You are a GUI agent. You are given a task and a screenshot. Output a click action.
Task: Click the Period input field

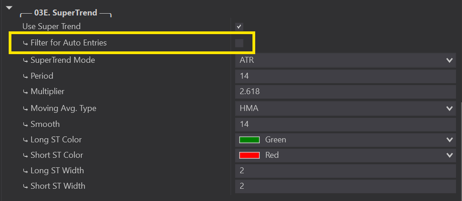[x=346, y=76]
